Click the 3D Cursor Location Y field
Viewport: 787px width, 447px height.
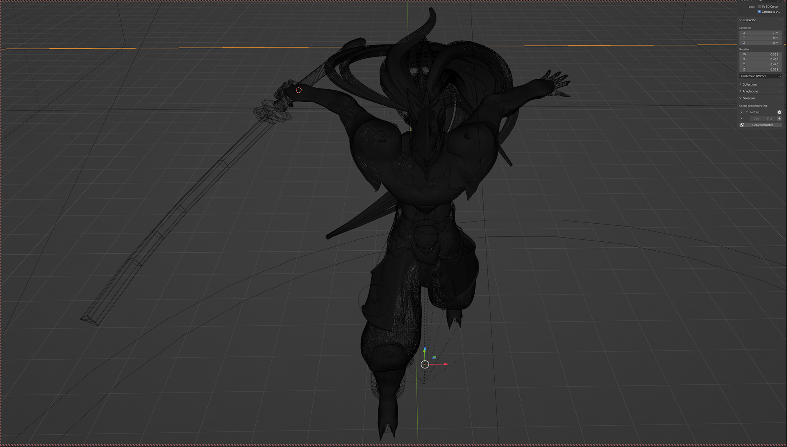760,38
